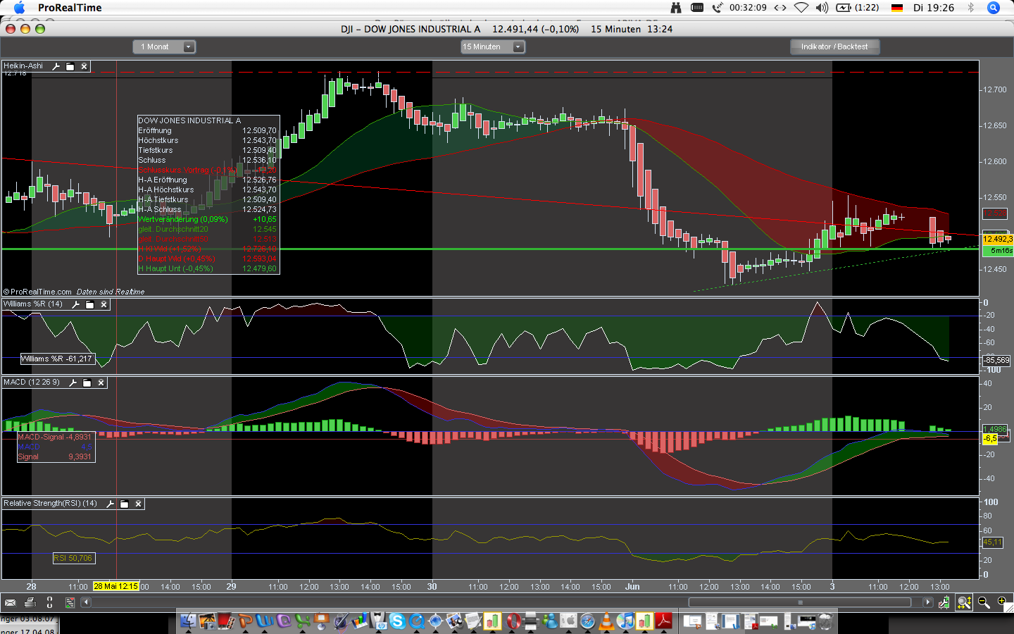The width and height of the screenshot is (1014, 634).
Task: Open RSI settings wrench
Action: coord(111,504)
